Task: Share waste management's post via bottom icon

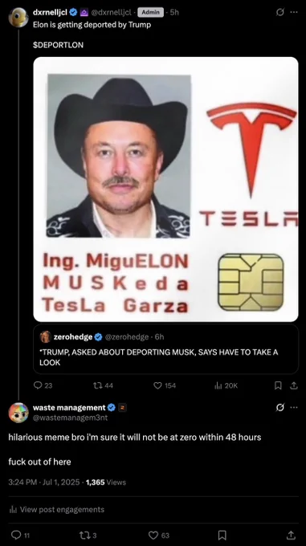Action: pos(292,535)
